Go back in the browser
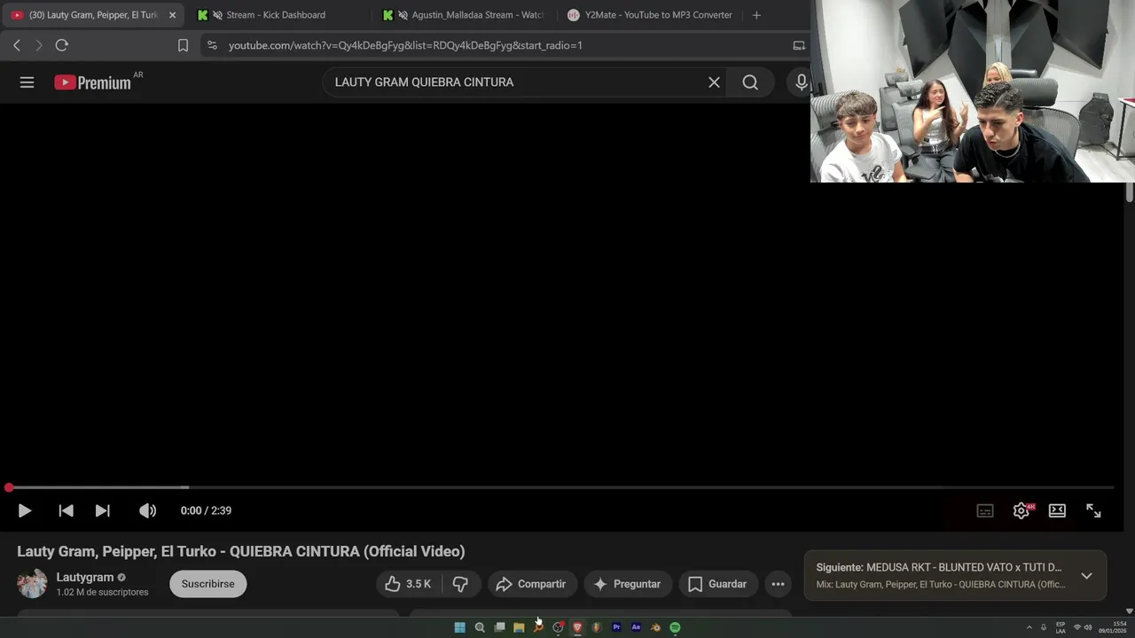Image resolution: width=1135 pixels, height=638 pixels. 17,45
